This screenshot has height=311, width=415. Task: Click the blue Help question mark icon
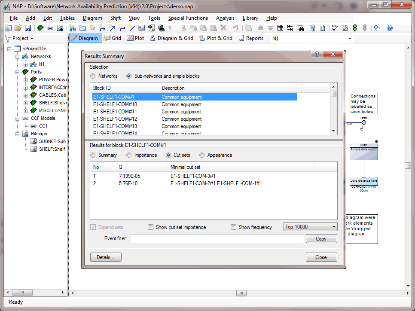coord(390,28)
